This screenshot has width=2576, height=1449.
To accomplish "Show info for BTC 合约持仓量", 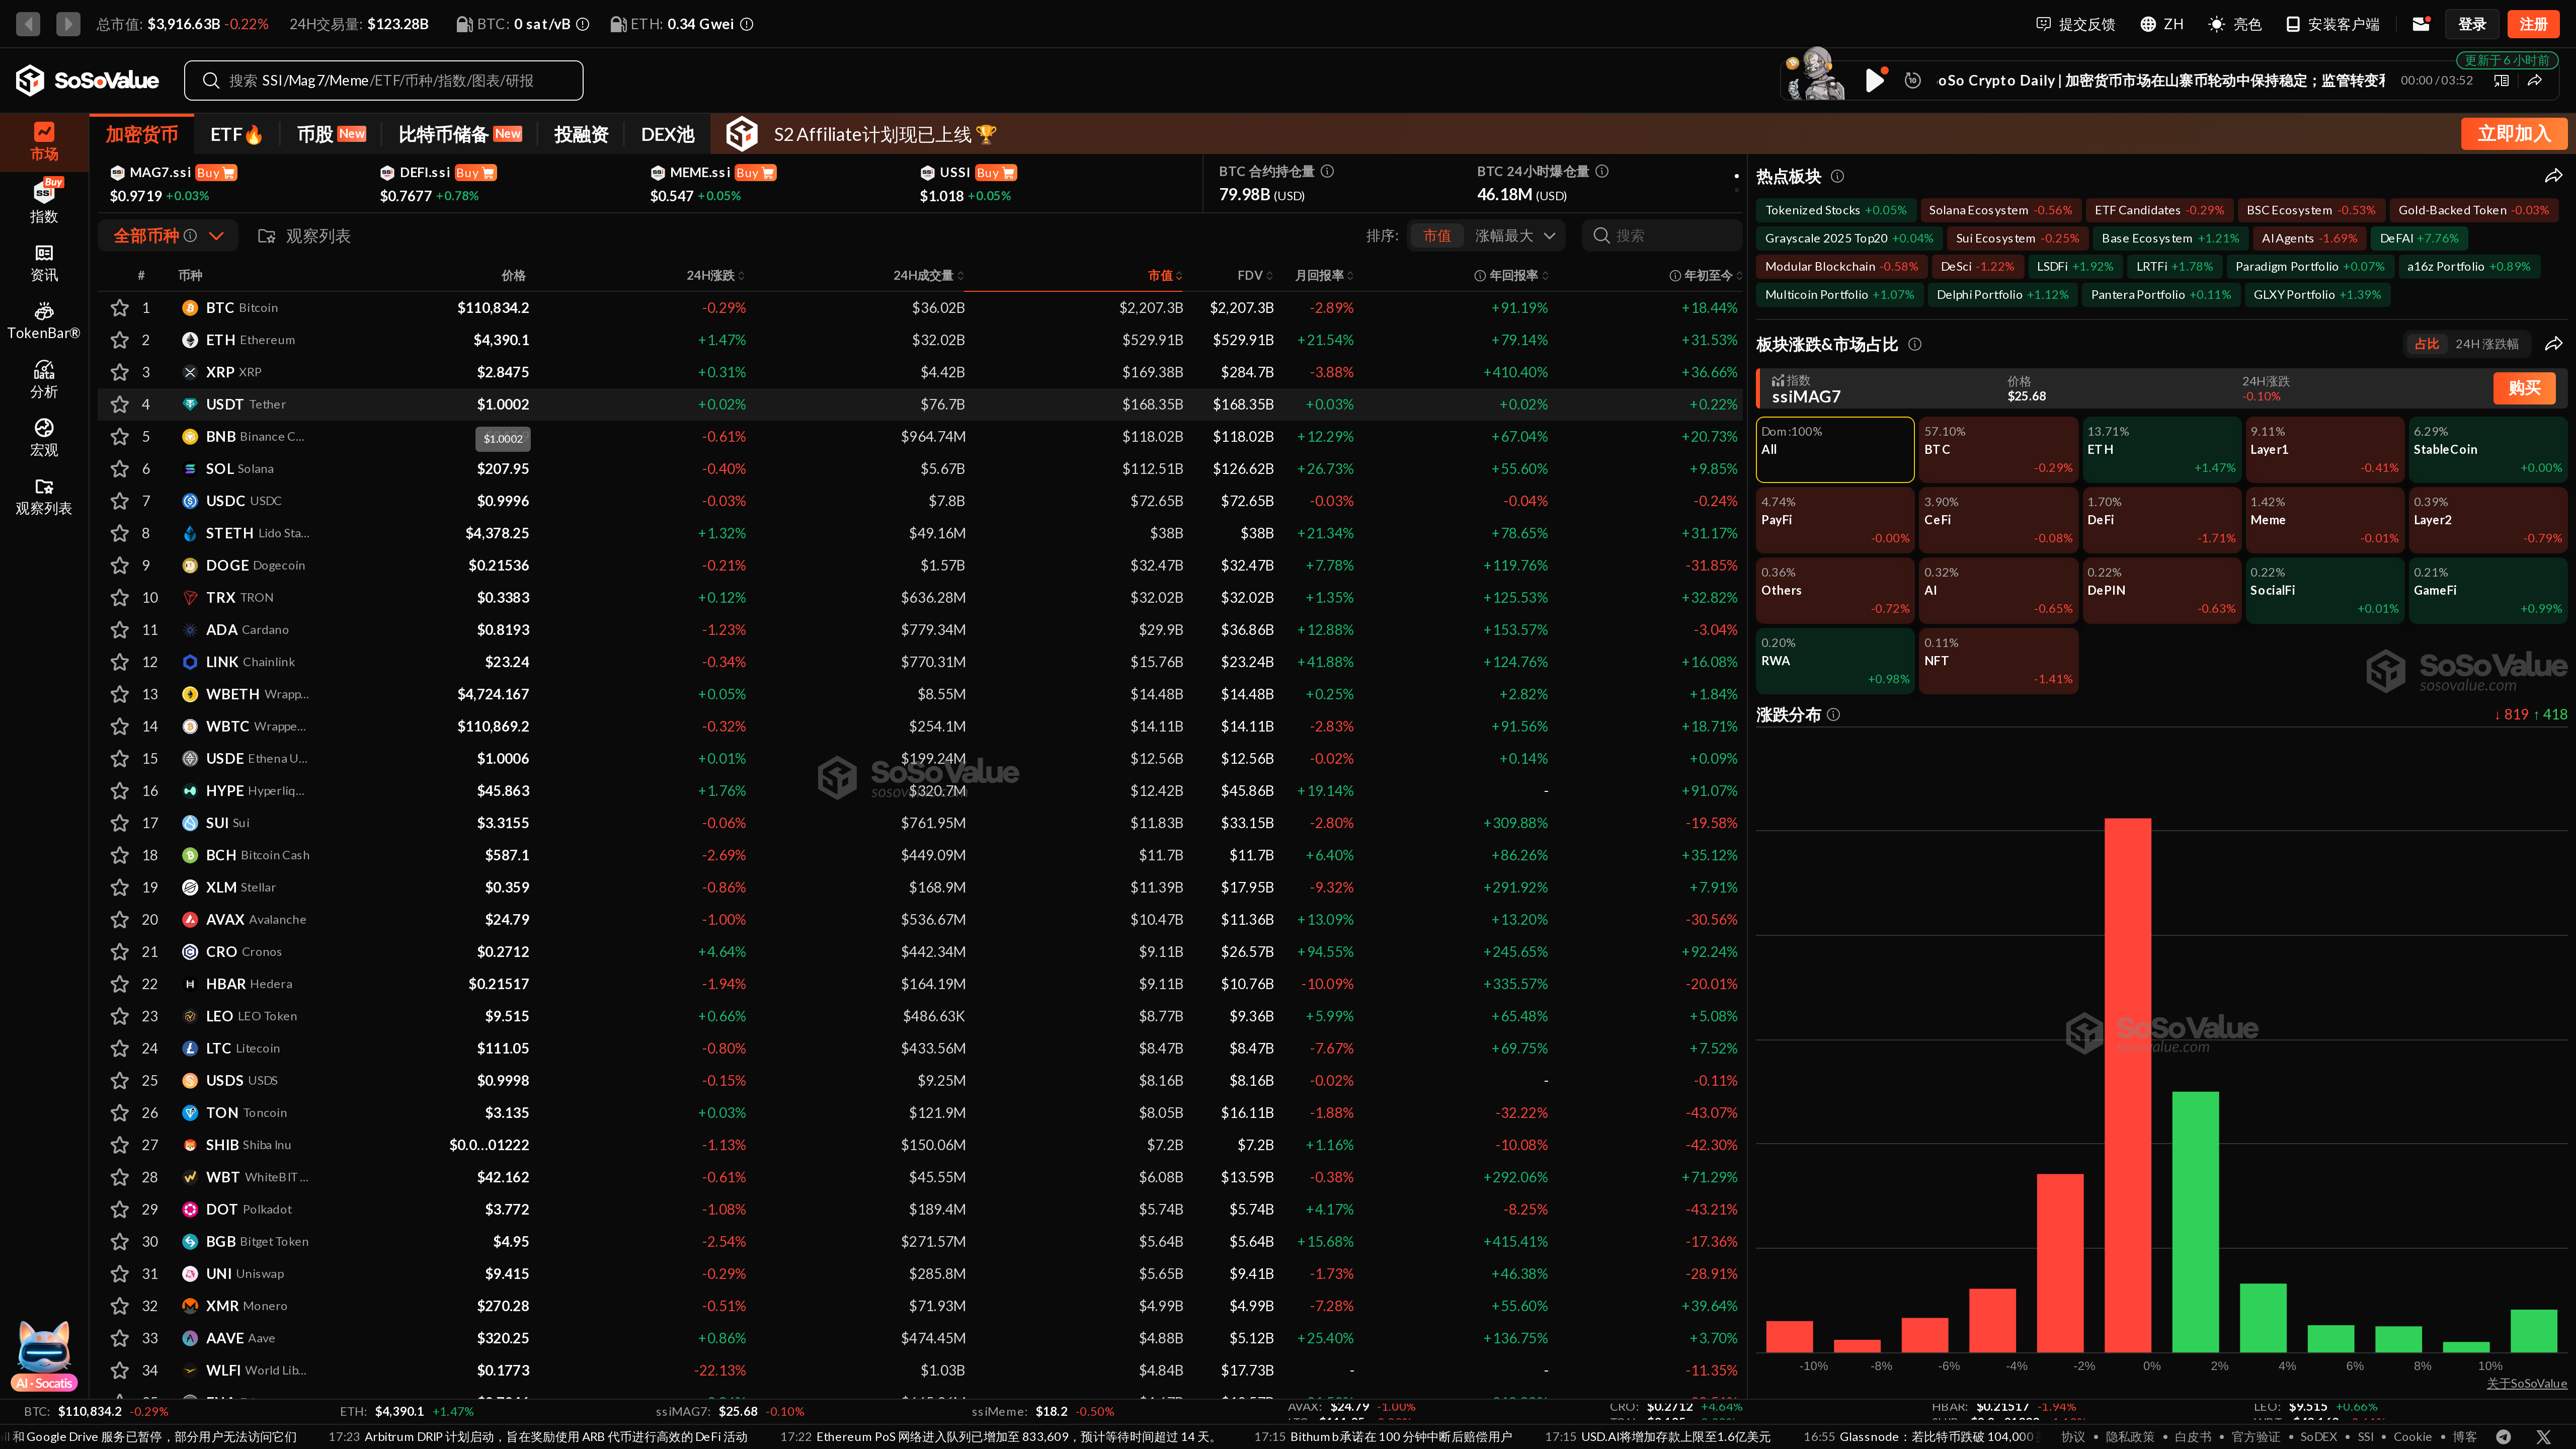I will (1327, 171).
